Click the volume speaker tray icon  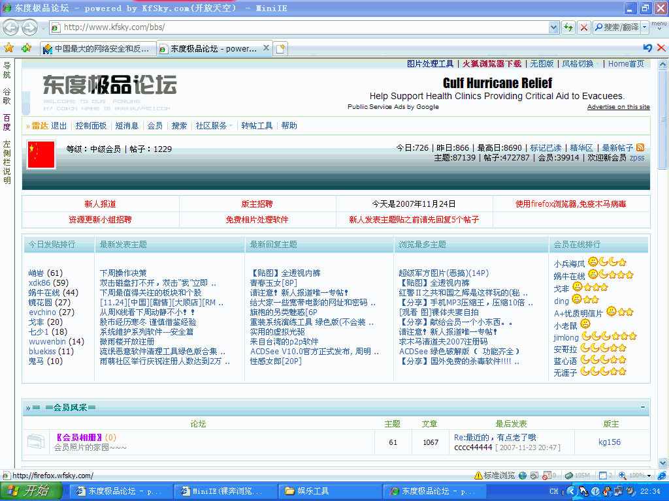click(x=630, y=492)
